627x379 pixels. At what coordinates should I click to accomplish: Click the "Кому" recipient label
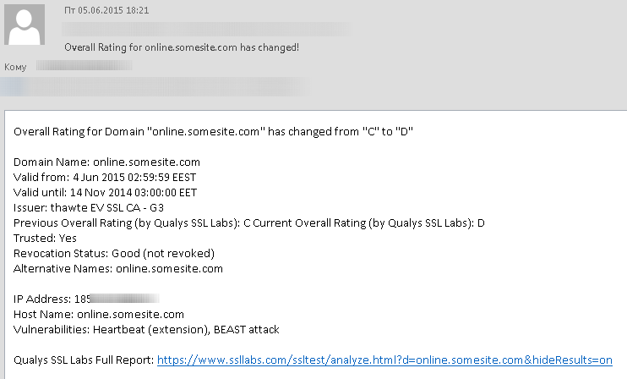point(15,66)
